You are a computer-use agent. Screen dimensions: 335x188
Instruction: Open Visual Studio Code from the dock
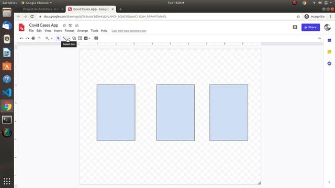tap(7, 92)
